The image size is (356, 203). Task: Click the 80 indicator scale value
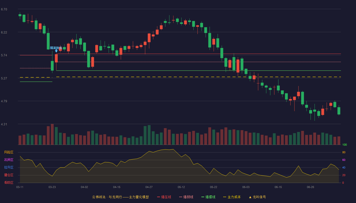[344, 152]
